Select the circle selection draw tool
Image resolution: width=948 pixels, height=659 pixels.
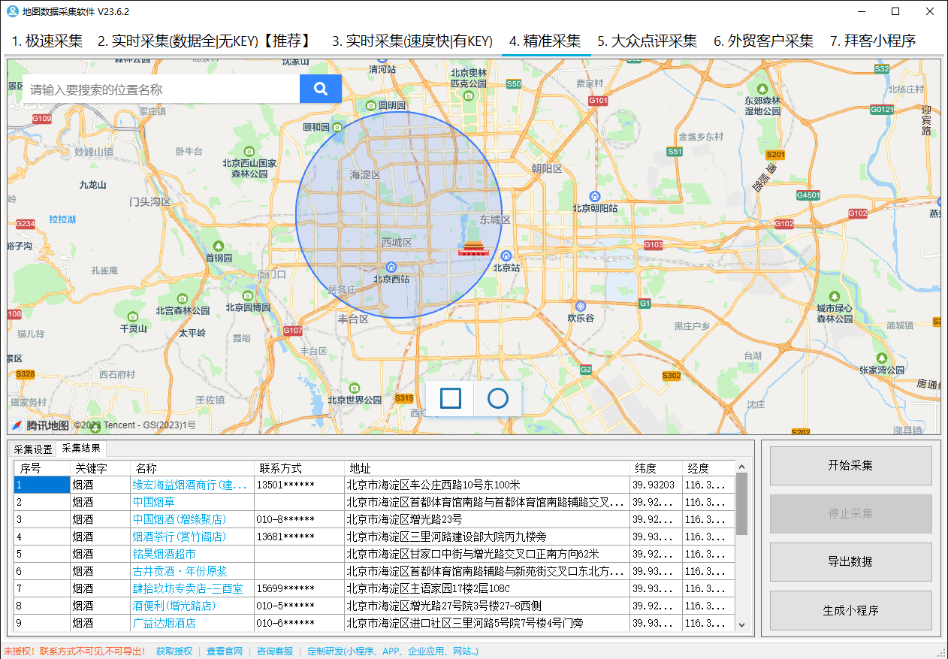tap(498, 398)
